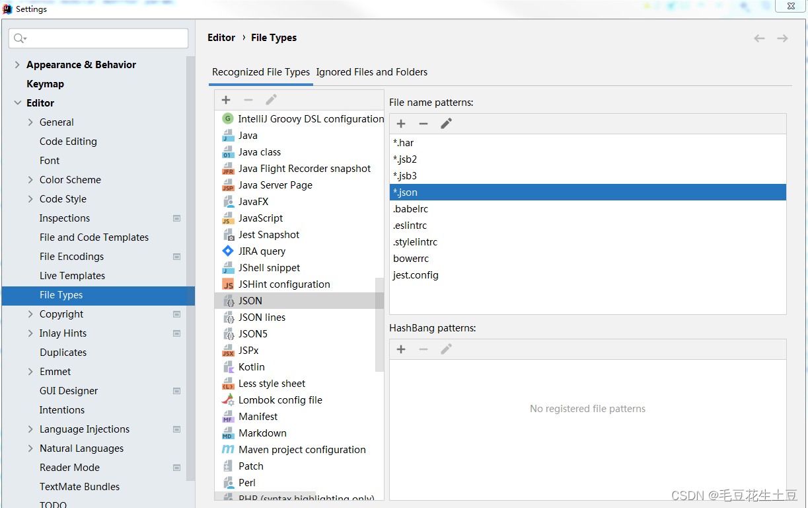Collapse the Editor settings section

16,103
